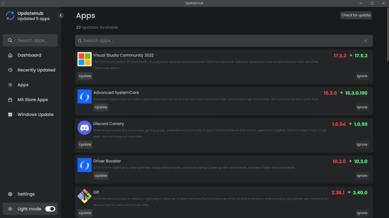Click the vertical scrollbar on the right
Viewport: 389px width, 218px height.
click(388, 34)
